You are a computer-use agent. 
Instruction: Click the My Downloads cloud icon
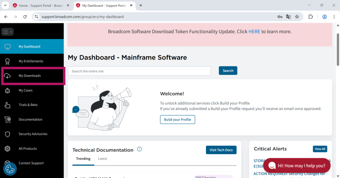7,76
